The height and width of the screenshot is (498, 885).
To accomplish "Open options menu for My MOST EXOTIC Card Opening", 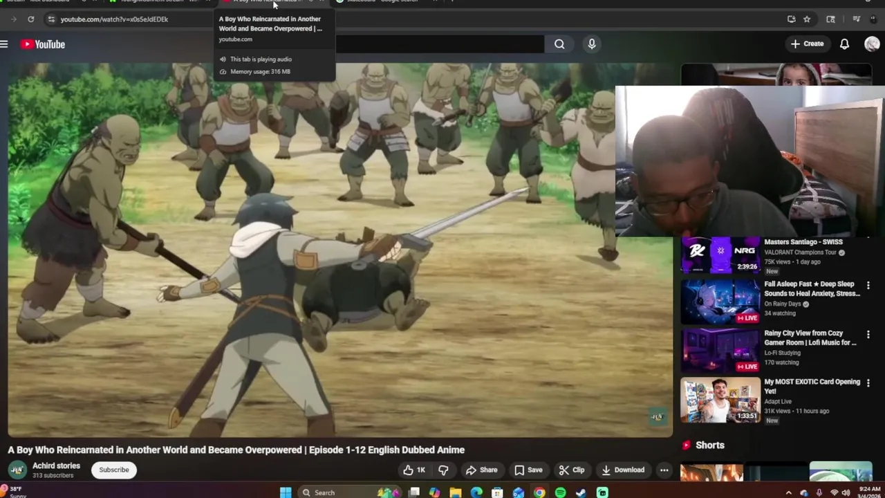I will (x=868, y=382).
